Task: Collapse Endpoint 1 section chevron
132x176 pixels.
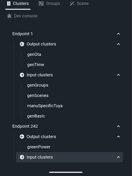Action: (118, 34)
